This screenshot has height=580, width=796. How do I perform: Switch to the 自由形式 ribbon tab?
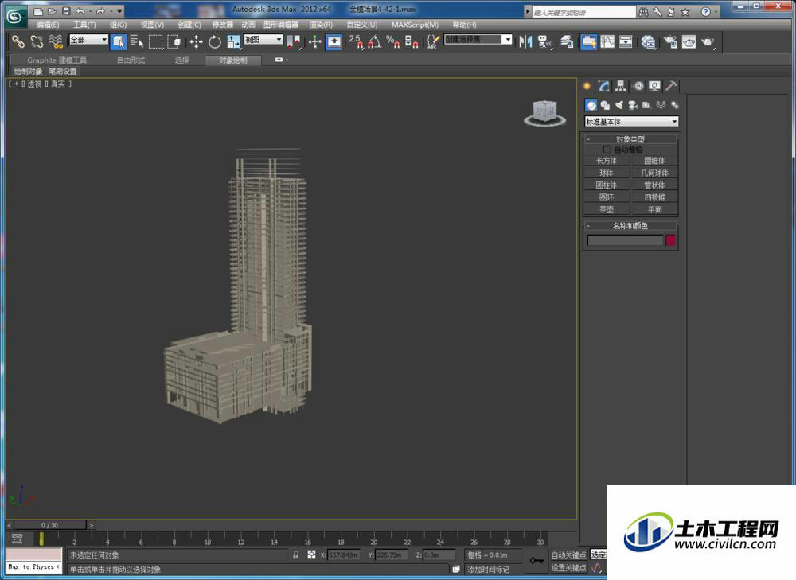pos(131,60)
